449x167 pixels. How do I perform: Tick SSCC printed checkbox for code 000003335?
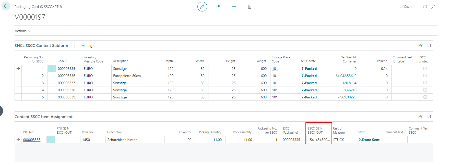pos(425,69)
